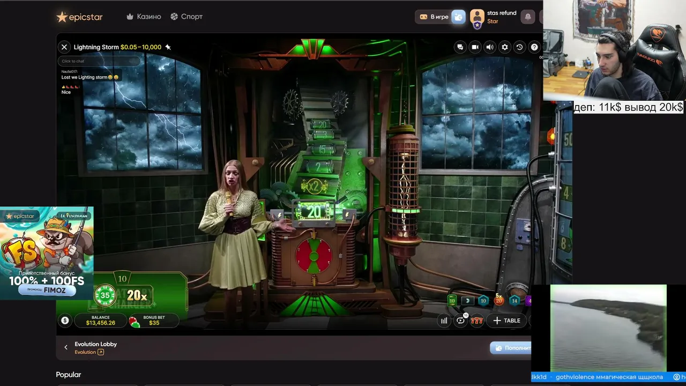Select the green 35 chip

point(105,295)
